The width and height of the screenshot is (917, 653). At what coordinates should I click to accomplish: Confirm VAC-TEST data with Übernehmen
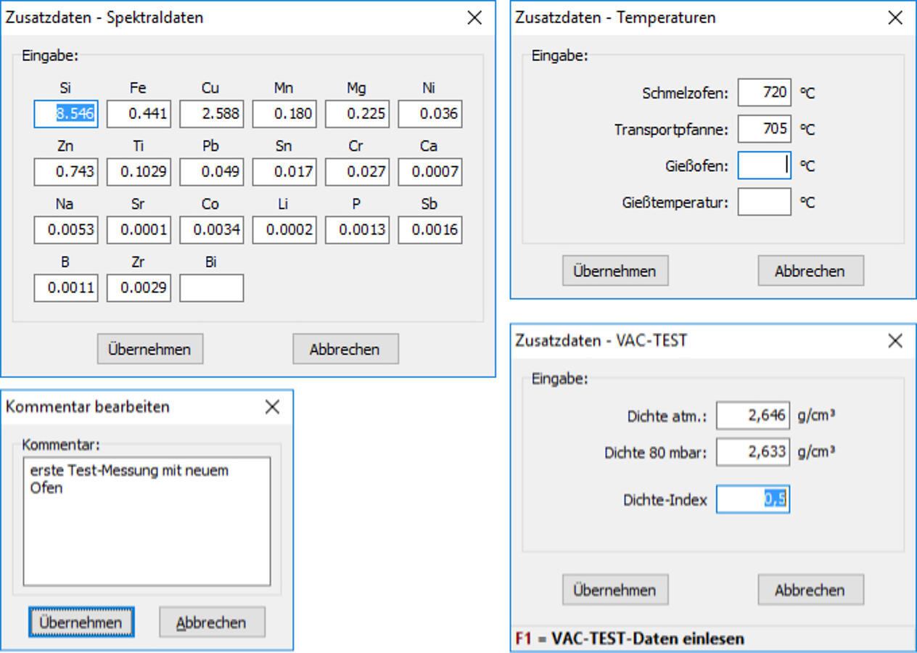pos(614,590)
